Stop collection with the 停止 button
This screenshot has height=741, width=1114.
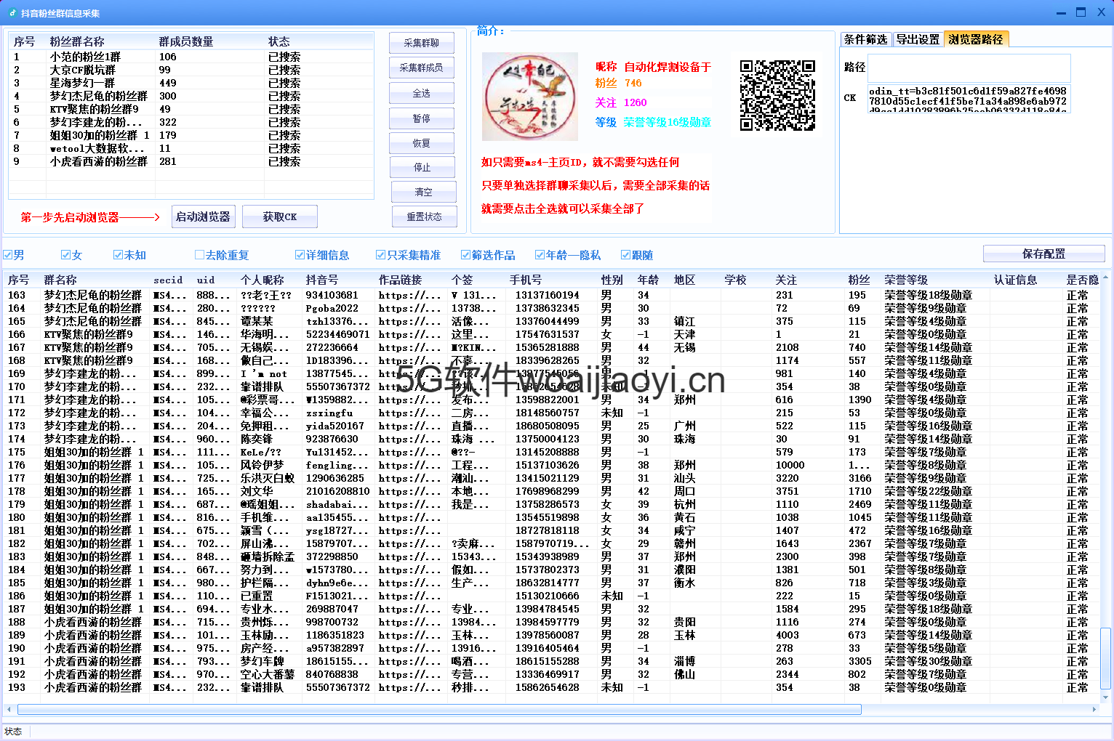tap(422, 167)
